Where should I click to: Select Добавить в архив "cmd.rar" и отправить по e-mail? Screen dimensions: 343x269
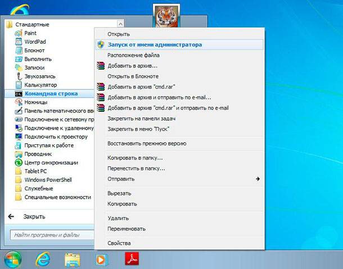(x=179, y=108)
